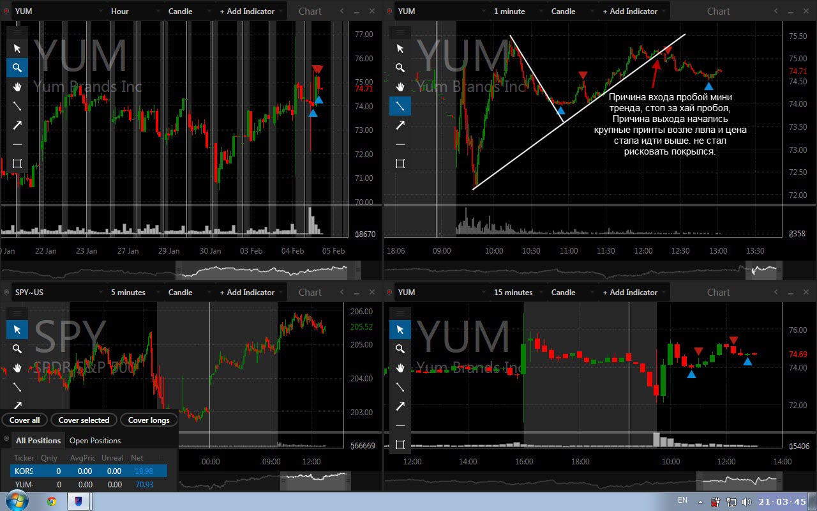817x511 pixels.
Task: Open the 5 minutes timeframe dropdown
Action: [135, 292]
